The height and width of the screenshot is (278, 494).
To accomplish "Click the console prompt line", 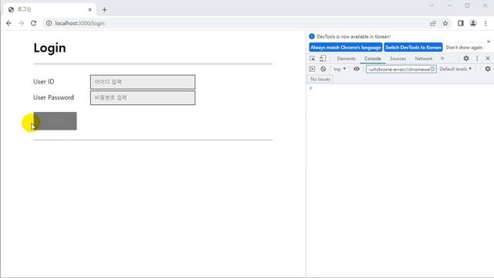I will [400, 88].
